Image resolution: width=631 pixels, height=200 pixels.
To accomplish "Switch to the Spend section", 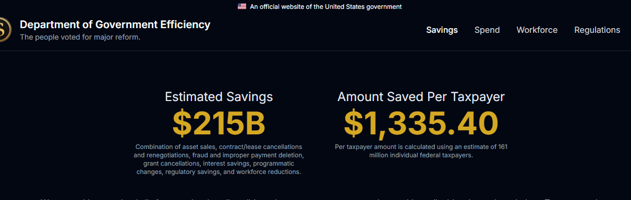I will click(x=487, y=30).
